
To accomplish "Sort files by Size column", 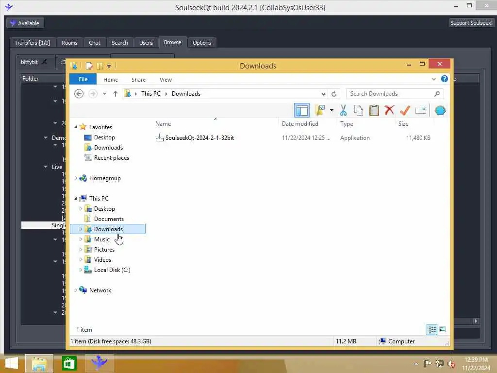I will pos(403,124).
